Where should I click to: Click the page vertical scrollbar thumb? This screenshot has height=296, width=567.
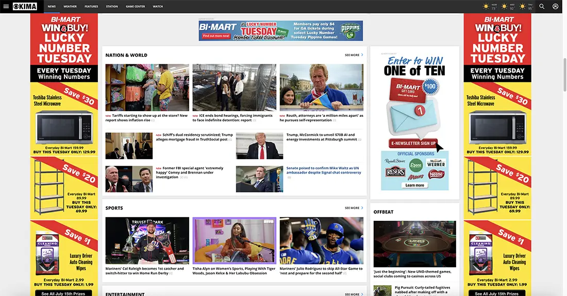click(x=565, y=75)
